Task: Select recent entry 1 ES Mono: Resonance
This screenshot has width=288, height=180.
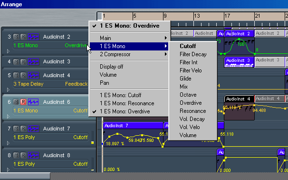Action: [129, 103]
